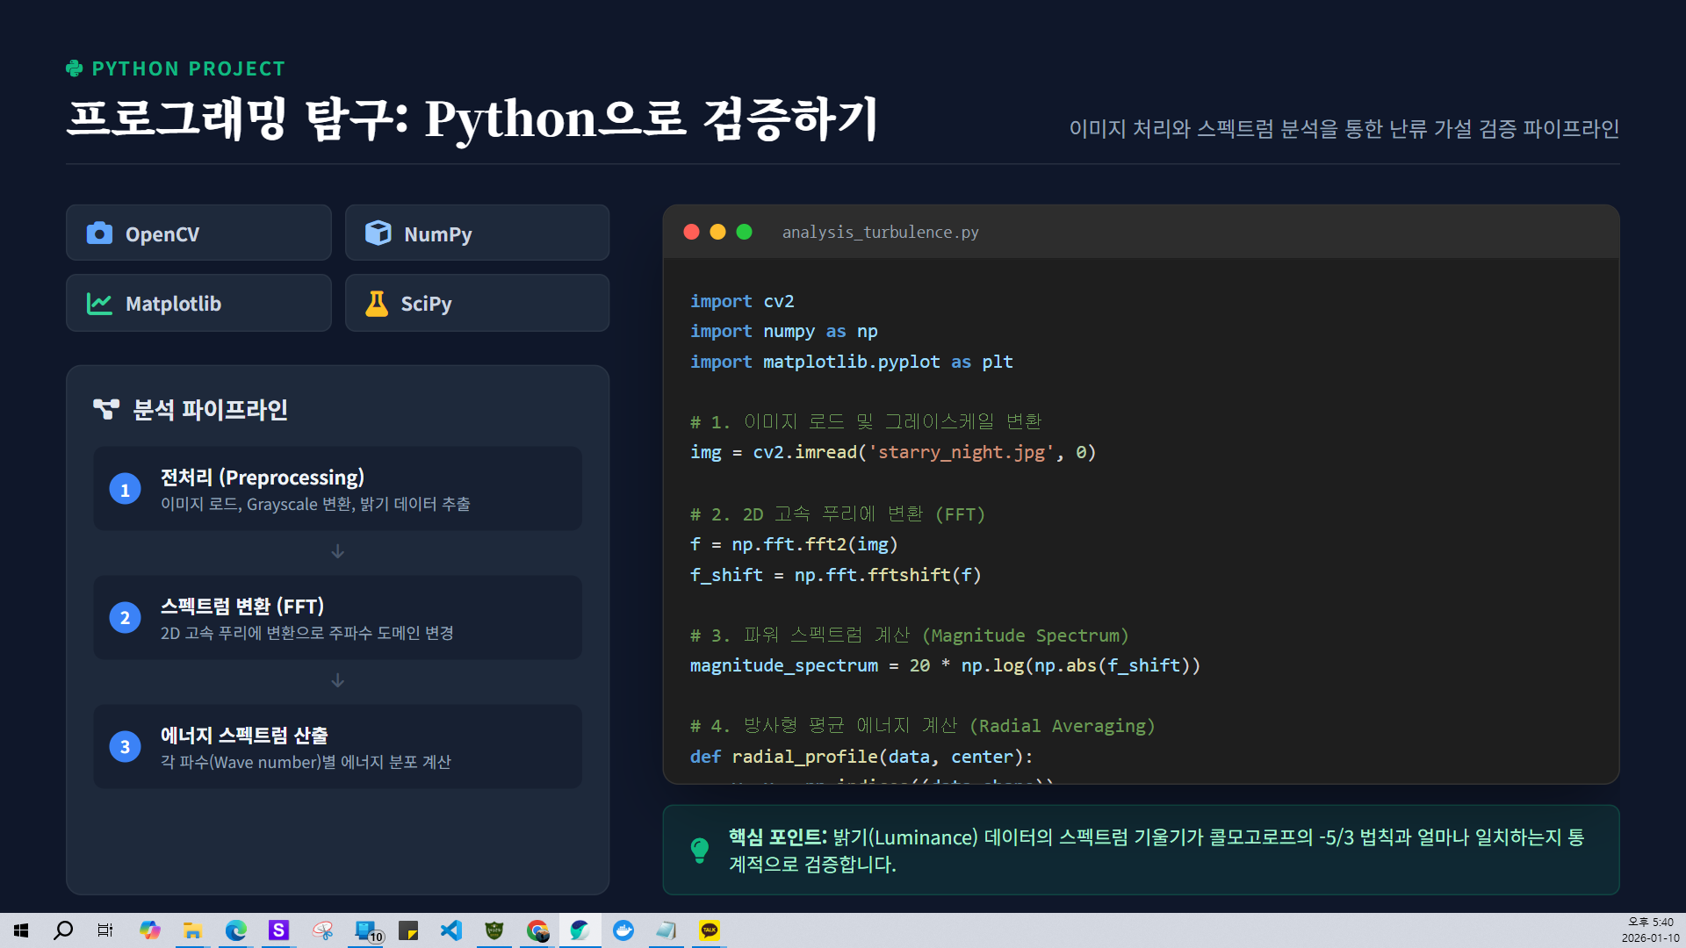The height and width of the screenshot is (948, 1686).
Task: Select step 3 에너지 스펙트럼 산출 card
Action: 337,746
